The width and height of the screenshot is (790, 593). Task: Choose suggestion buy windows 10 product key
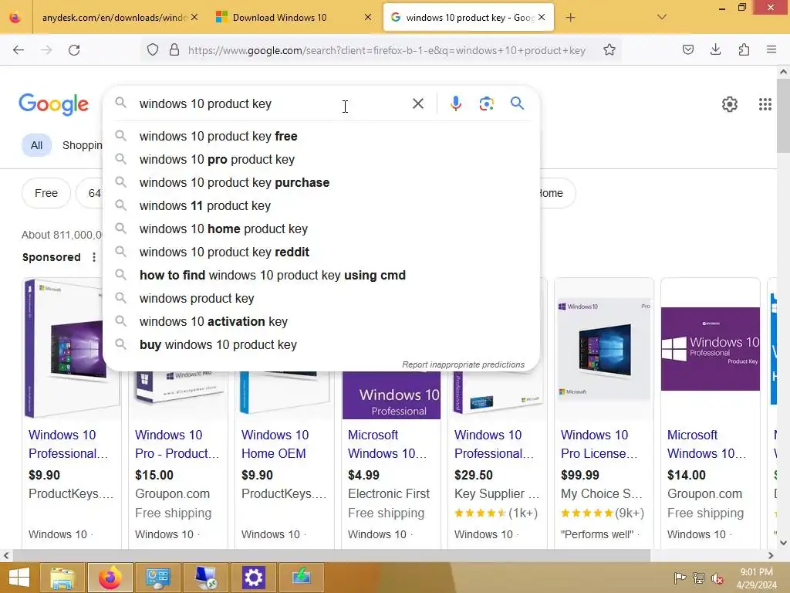point(321,345)
